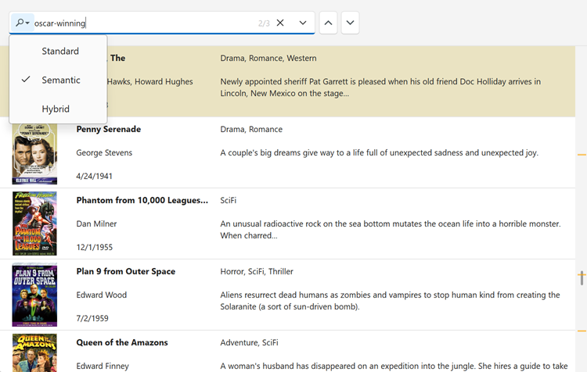This screenshot has width=587, height=372.
Task: Select Hybrid search mode
Action: point(58,109)
